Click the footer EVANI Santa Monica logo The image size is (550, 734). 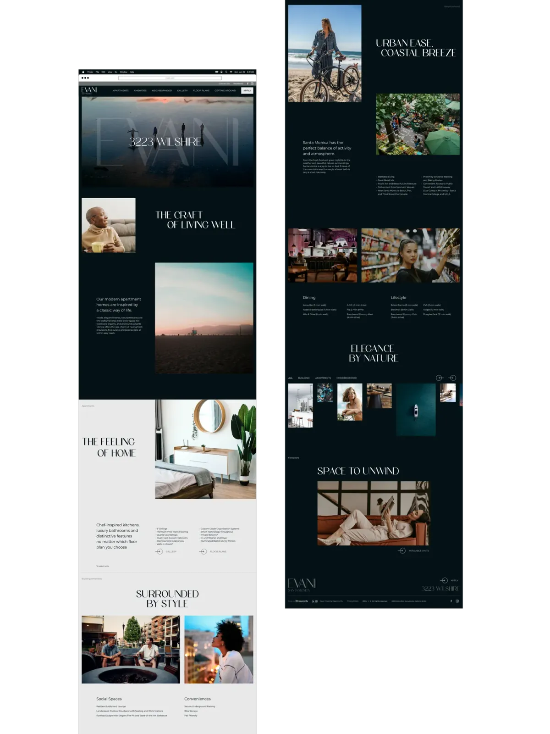(302, 585)
